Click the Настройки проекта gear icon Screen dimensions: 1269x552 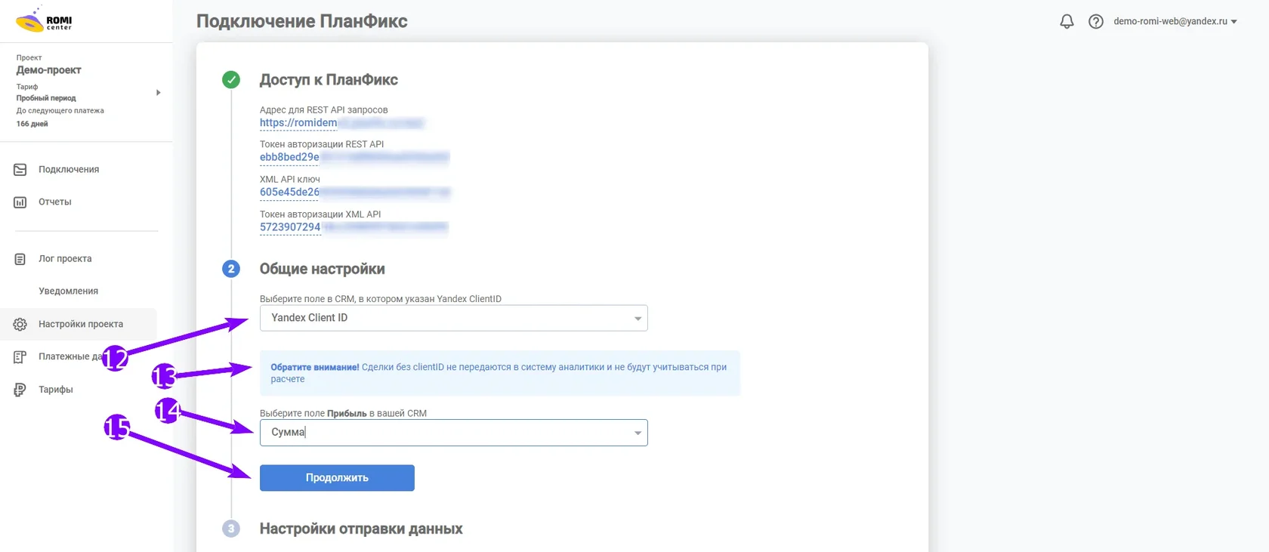20,324
